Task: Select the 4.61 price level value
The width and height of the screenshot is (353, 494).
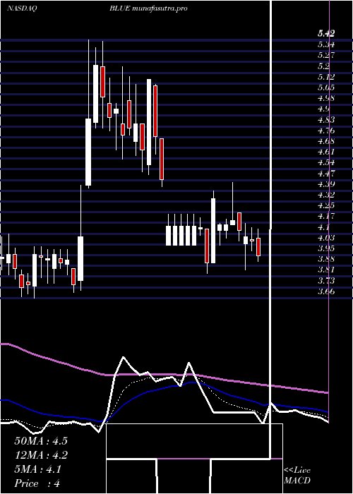Action: 326,152
